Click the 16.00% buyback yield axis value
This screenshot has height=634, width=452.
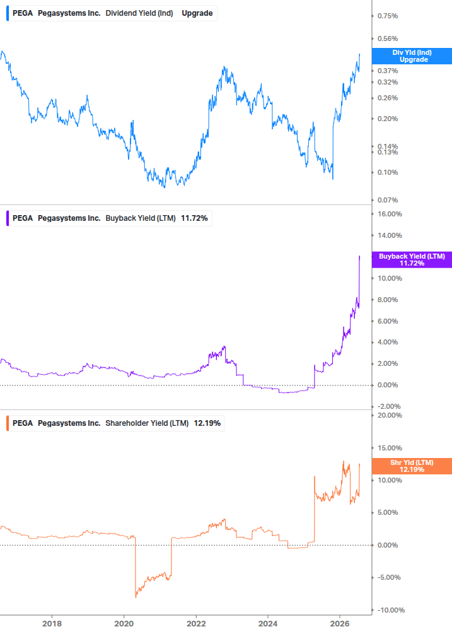(x=390, y=214)
